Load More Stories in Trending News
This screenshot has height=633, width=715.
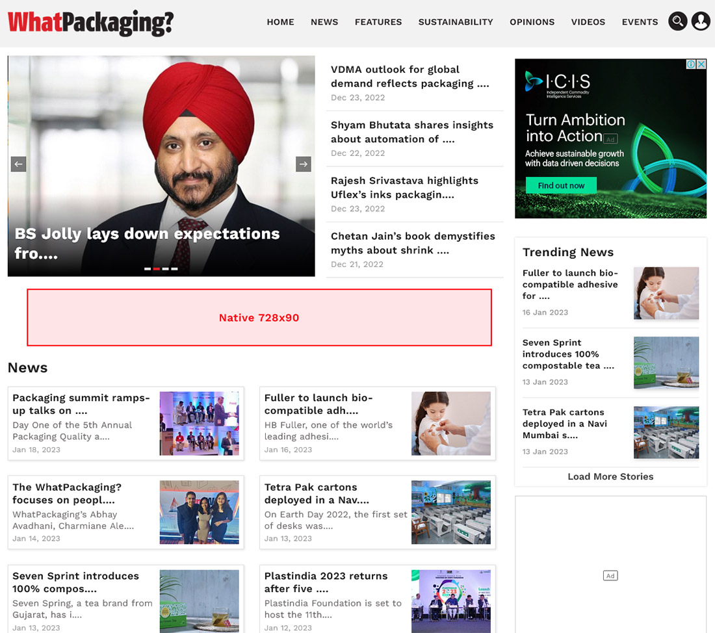[x=610, y=476]
